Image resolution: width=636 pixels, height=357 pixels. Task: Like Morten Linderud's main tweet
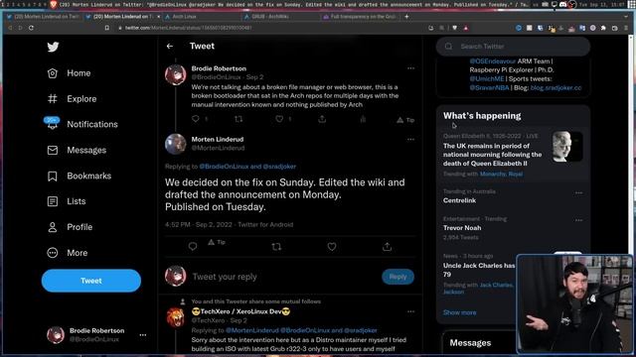(x=332, y=247)
